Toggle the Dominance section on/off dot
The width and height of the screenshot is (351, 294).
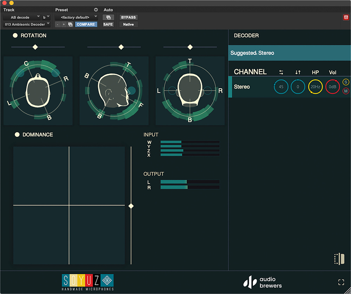[x=17, y=134]
